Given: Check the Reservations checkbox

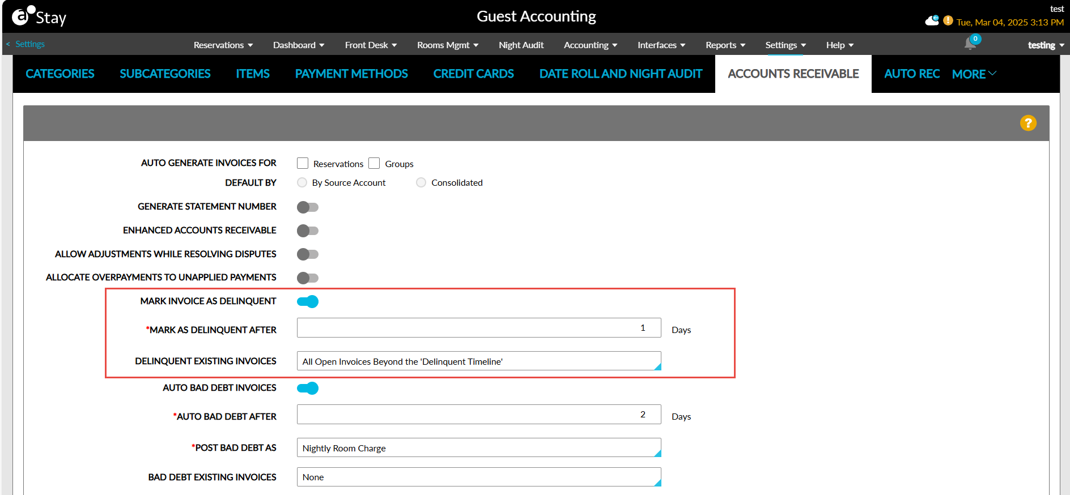Looking at the screenshot, I should point(303,163).
